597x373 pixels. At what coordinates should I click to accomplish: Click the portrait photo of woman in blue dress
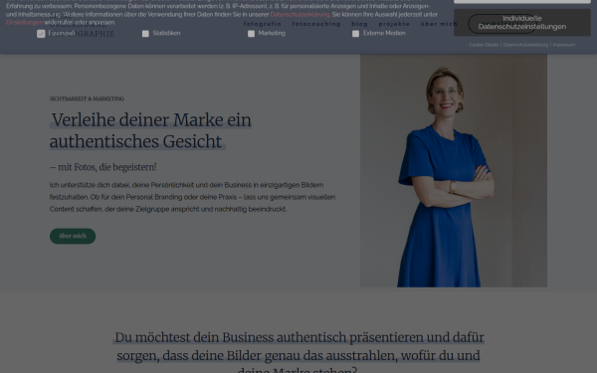click(x=454, y=170)
